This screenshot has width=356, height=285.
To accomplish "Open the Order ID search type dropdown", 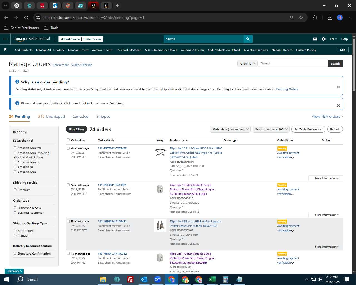I will pos(247,63).
